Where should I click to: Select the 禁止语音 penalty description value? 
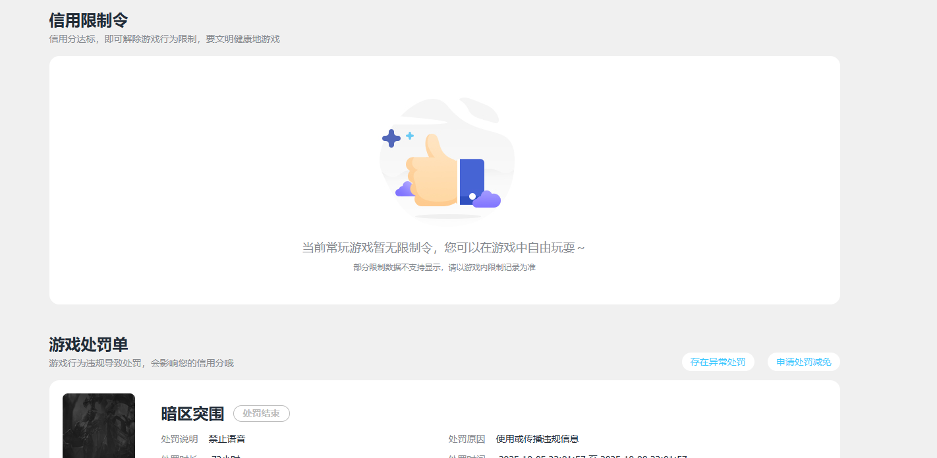tap(227, 439)
